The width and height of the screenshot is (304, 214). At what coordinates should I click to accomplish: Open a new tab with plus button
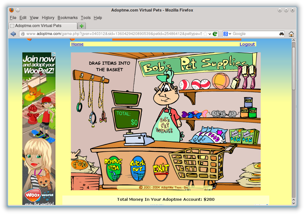82,26
